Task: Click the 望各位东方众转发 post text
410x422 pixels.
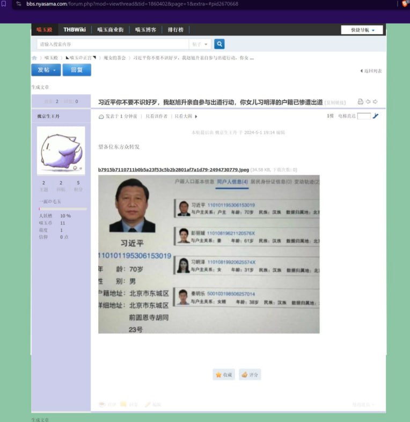Action: tap(119, 147)
